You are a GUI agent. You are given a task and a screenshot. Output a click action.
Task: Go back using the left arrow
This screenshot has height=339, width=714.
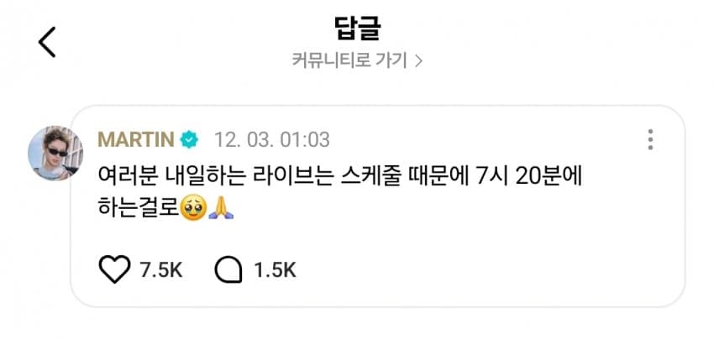(x=47, y=42)
